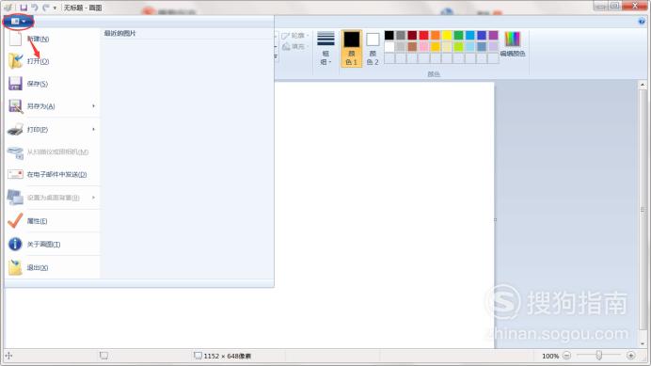Pick the red color swatch in palette

coord(424,36)
